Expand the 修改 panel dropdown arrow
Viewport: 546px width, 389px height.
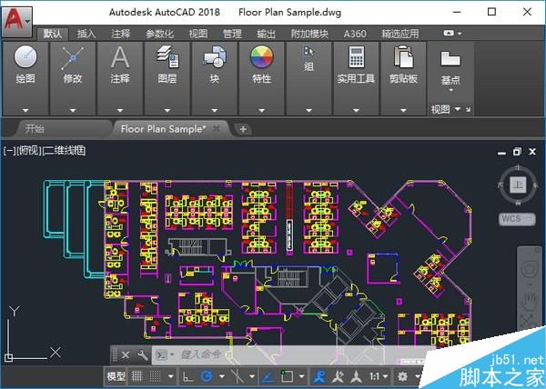click(x=73, y=111)
